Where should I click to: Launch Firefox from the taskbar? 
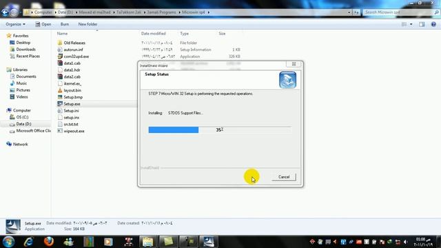point(49,242)
